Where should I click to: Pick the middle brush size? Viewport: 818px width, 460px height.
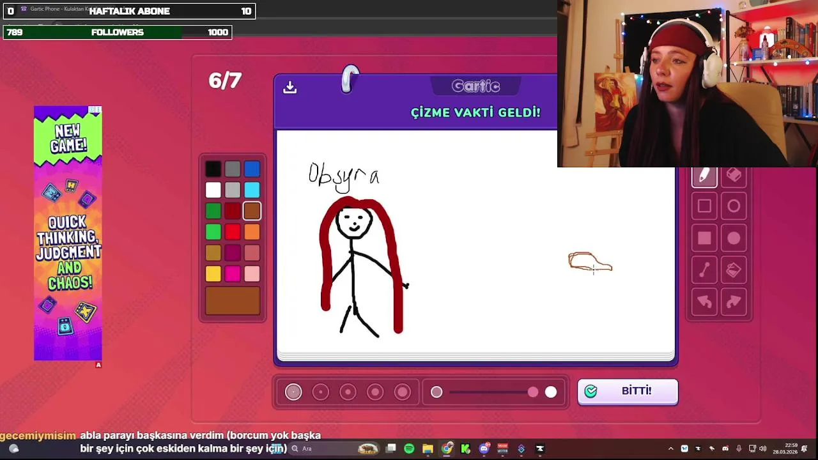click(x=348, y=392)
